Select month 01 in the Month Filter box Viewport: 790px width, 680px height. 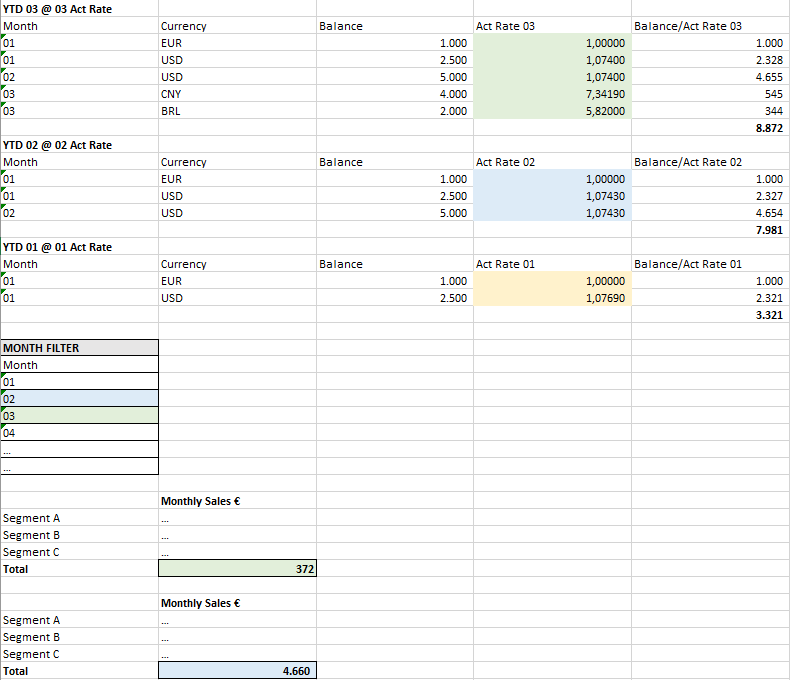point(80,382)
